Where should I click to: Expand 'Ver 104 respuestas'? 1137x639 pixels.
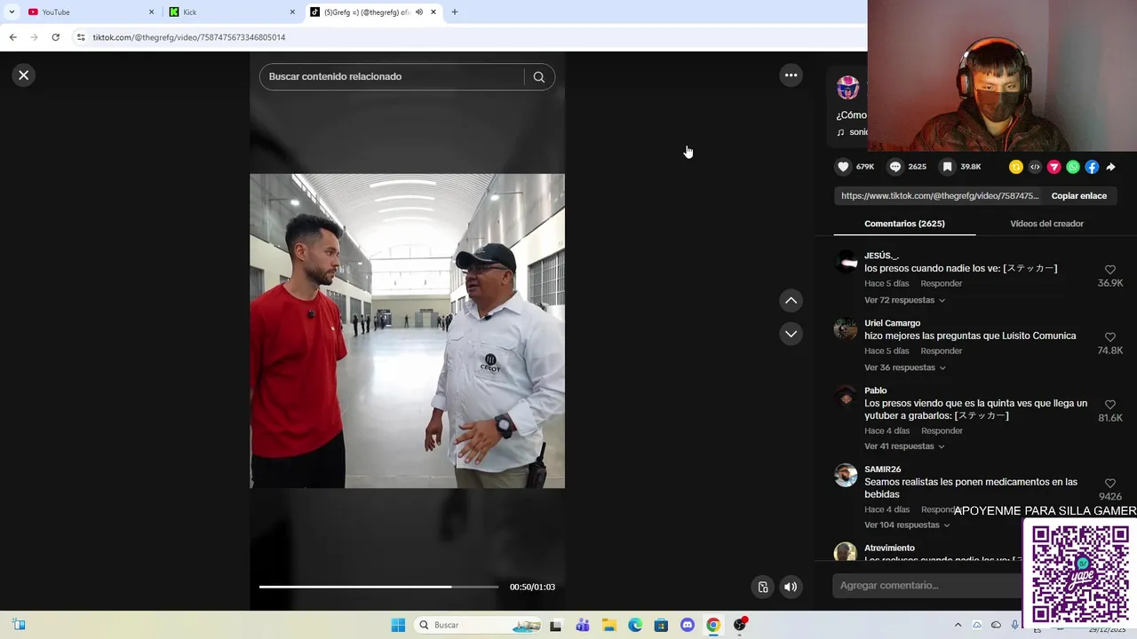[x=907, y=525]
